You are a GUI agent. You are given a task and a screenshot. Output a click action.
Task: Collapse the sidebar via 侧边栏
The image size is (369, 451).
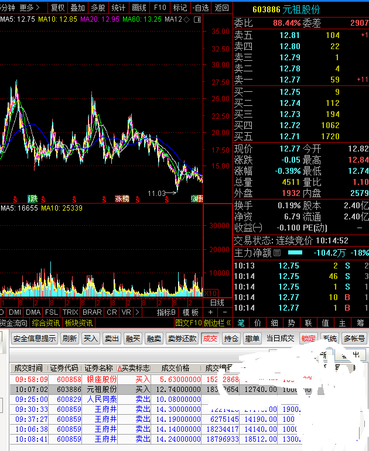[217, 323]
